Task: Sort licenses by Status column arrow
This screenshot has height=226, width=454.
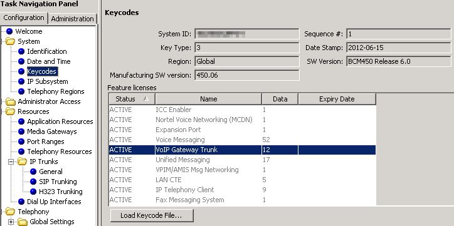Action: pyautogui.click(x=146, y=99)
